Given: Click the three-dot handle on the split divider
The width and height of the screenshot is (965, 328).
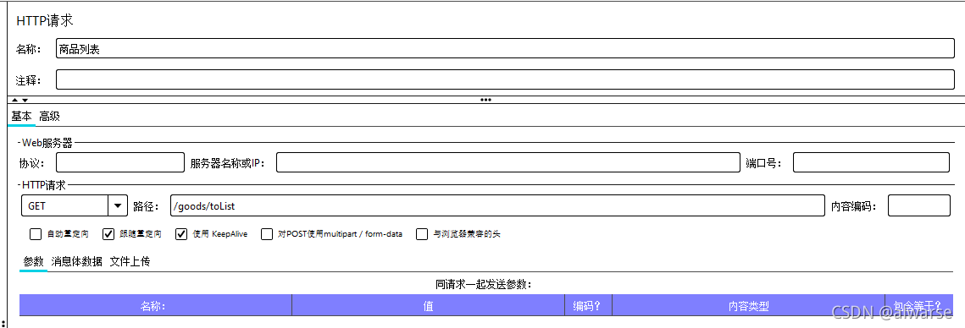Looking at the screenshot, I should tap(485, 100).
